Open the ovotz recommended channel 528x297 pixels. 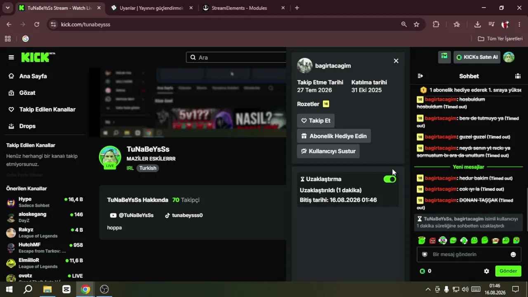[x=45, y=277]
